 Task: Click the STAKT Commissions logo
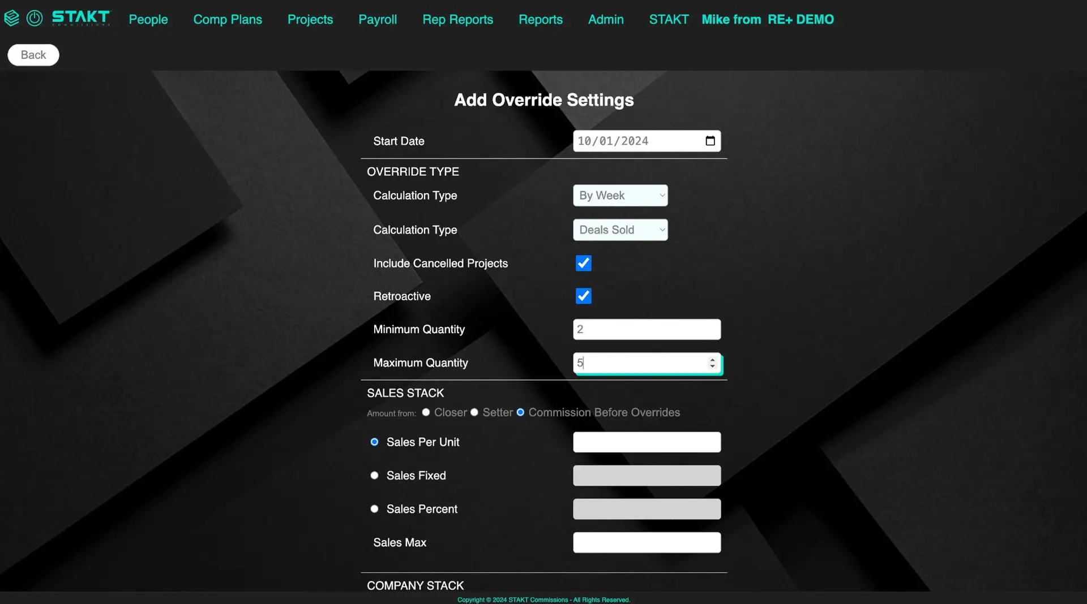[82, 18]
